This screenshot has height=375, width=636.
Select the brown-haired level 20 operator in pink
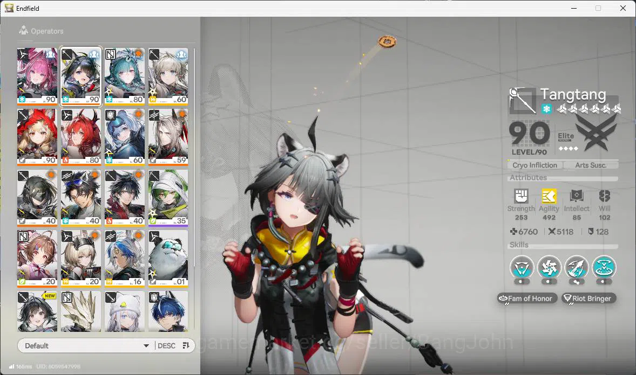(37, 259)
